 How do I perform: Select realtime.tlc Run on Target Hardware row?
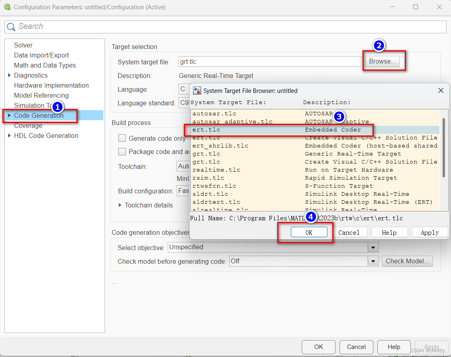315,170
